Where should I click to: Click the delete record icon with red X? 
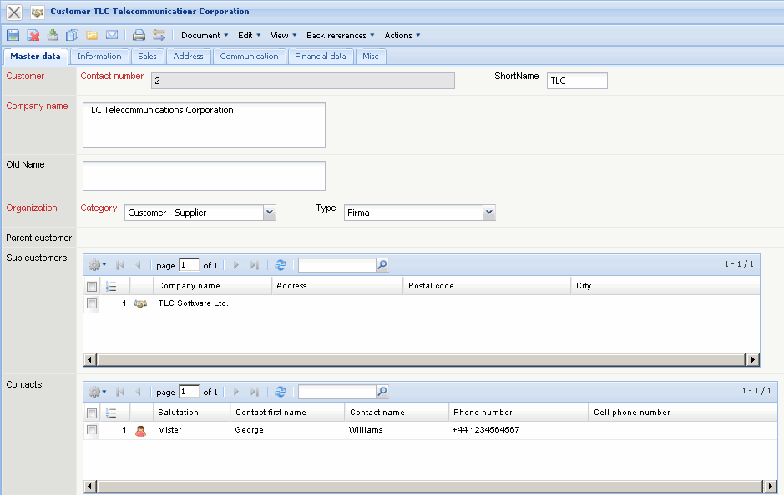coord(33,35)
